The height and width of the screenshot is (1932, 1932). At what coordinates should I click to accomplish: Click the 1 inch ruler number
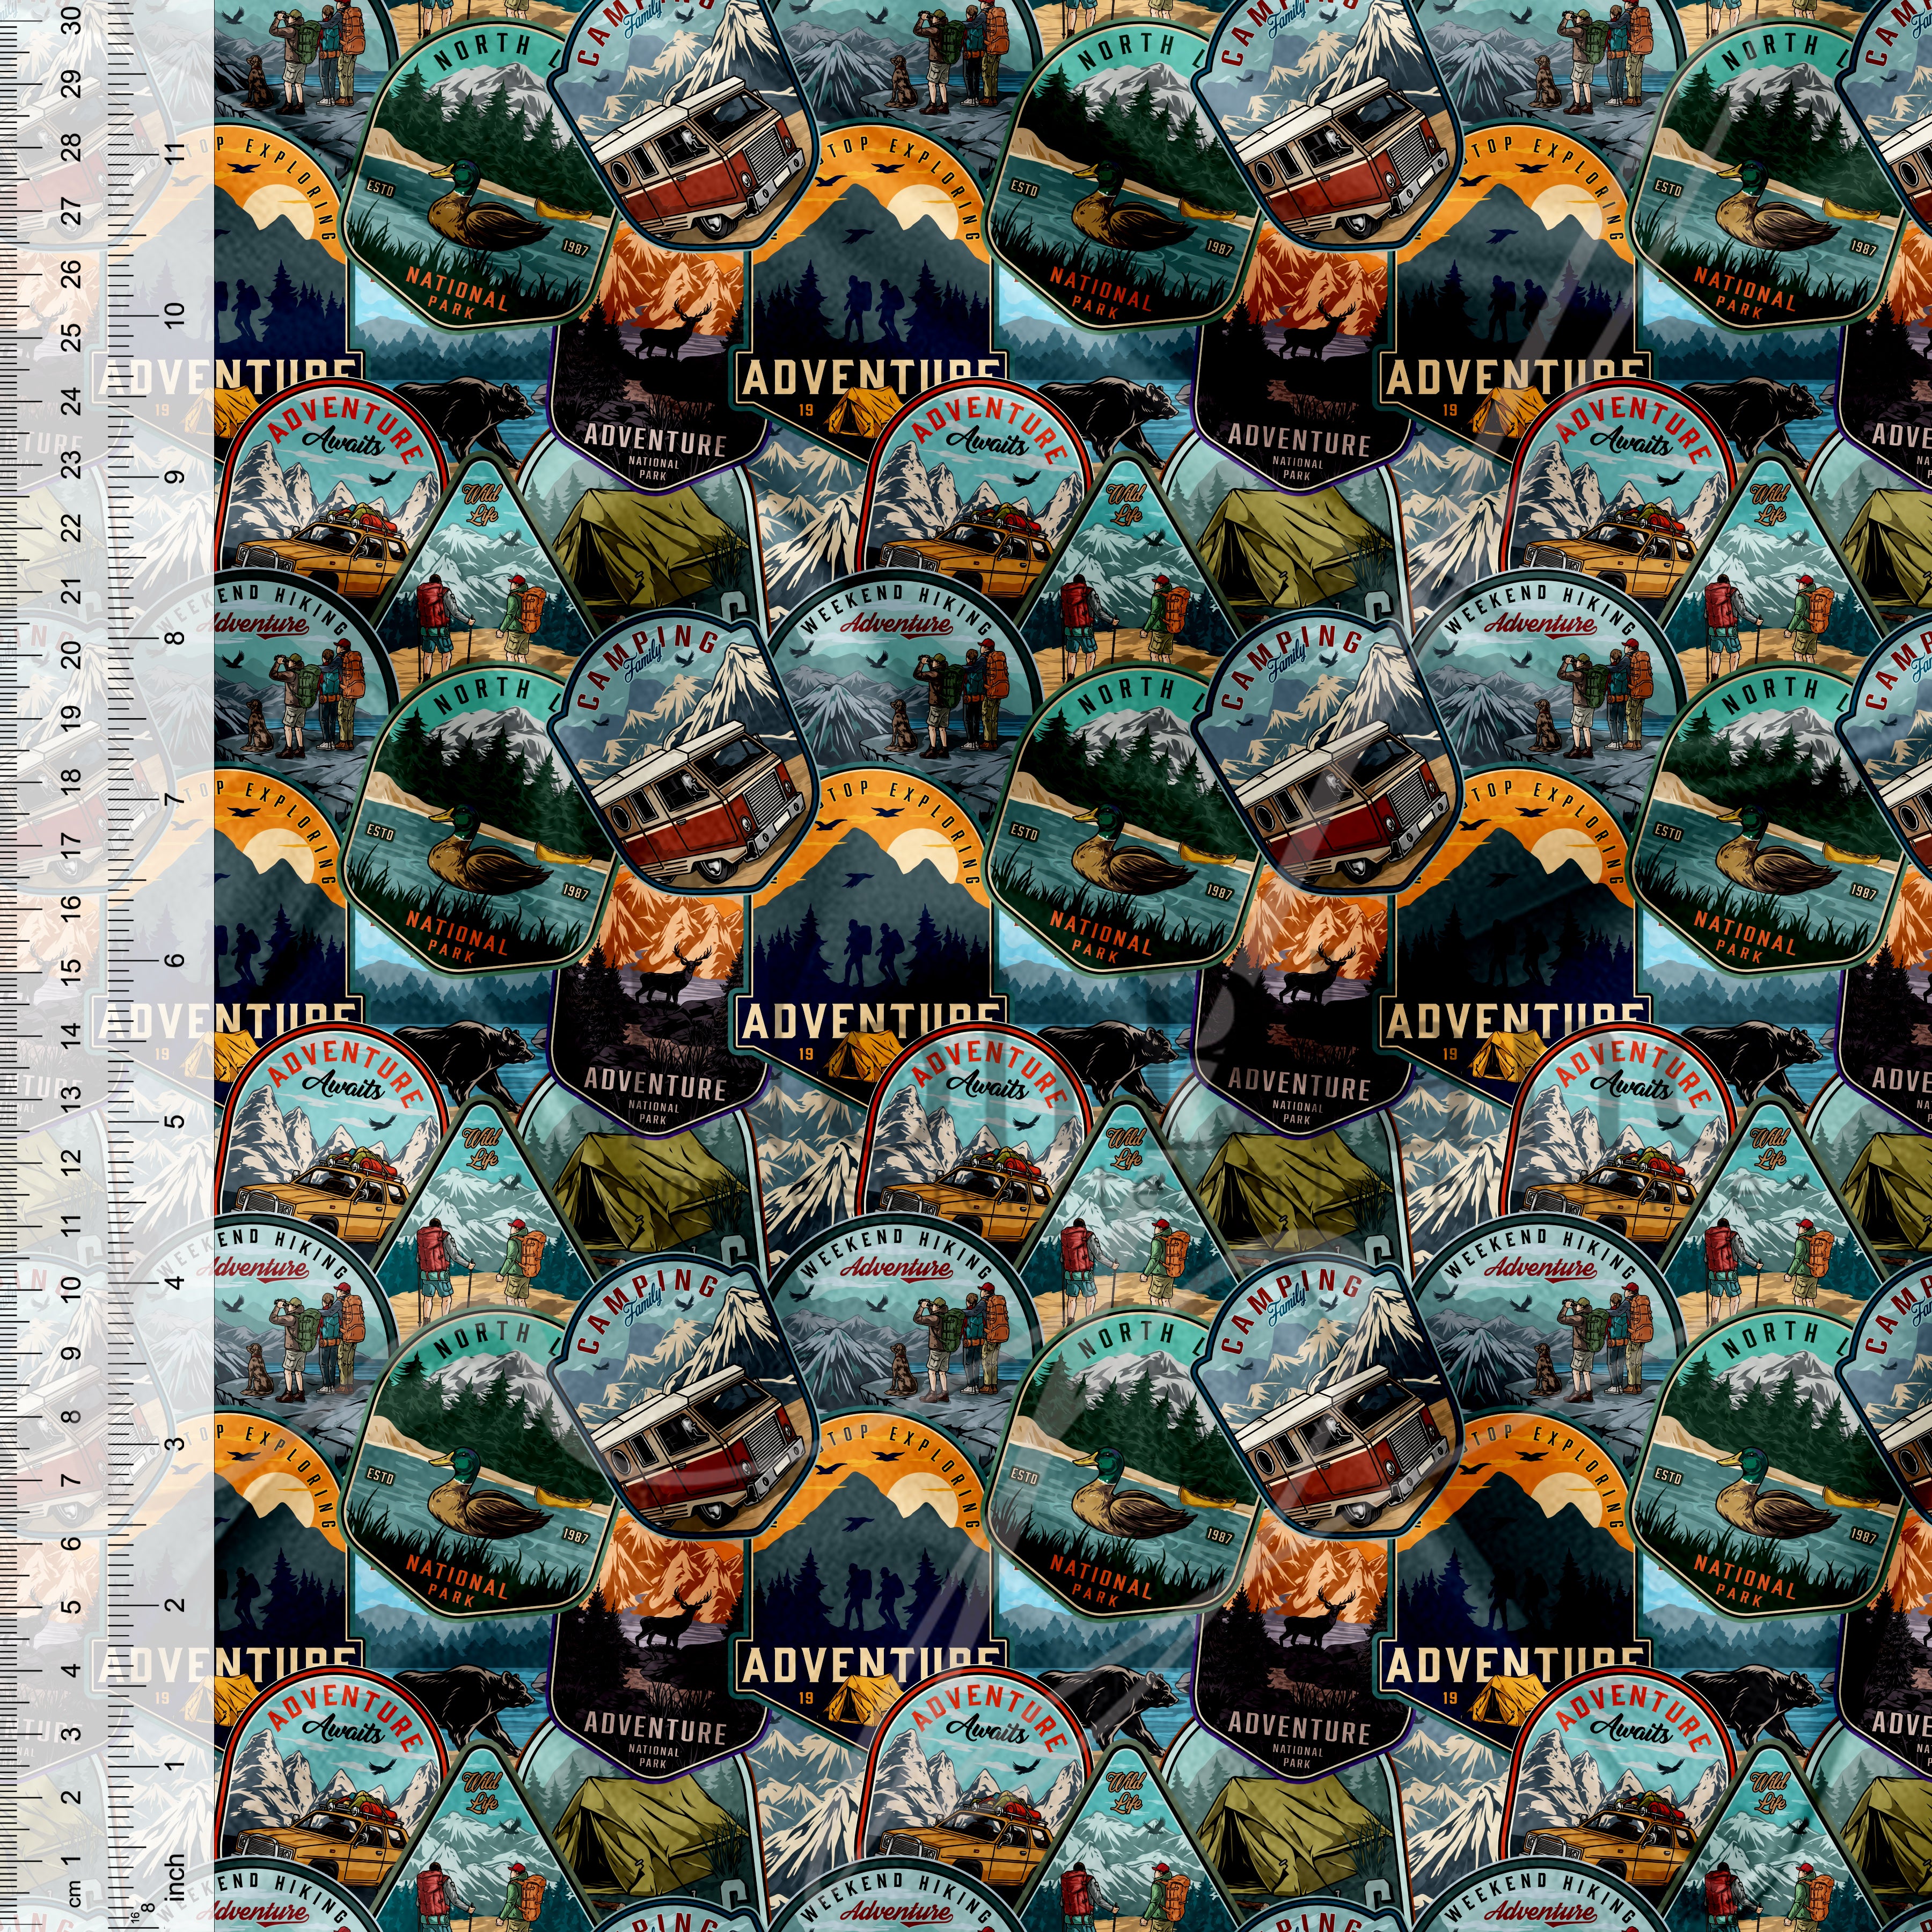pyautogui.click(x=175, y=1765)
